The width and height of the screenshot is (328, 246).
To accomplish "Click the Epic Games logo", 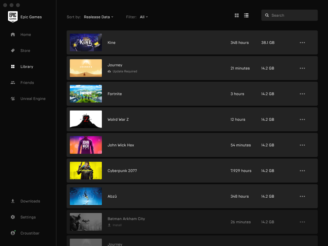I will point(13,17).
